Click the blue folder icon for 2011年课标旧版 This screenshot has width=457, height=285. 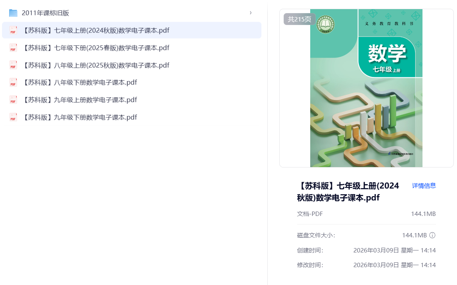[13, 13]
